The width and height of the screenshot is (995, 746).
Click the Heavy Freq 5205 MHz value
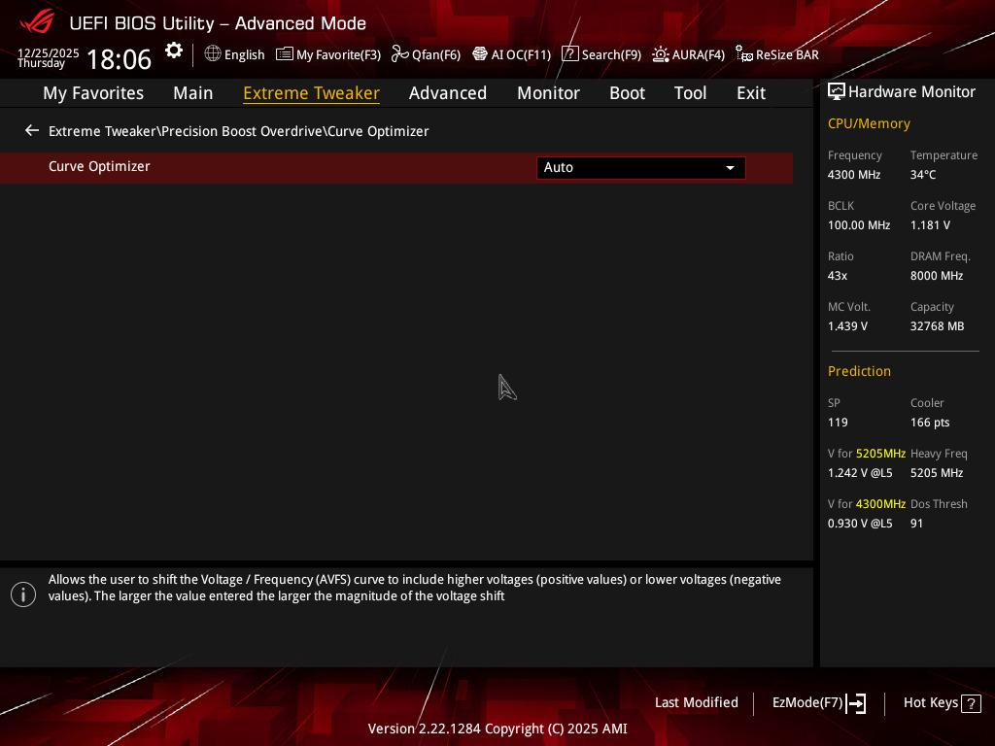(x=936, y=473)
